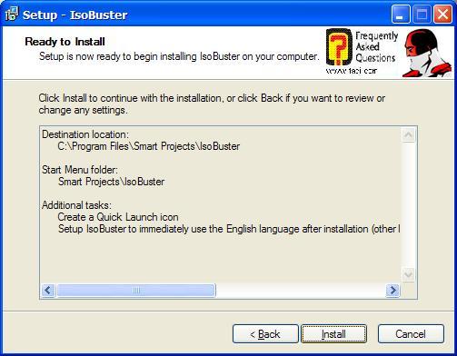The image size is (457, 356).
Task: Go back with the < Back button
Action: pos(265,334)
